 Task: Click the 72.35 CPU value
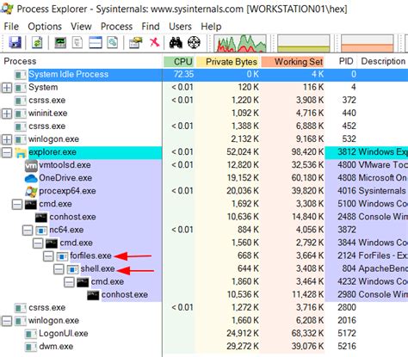tap(183, 74)
